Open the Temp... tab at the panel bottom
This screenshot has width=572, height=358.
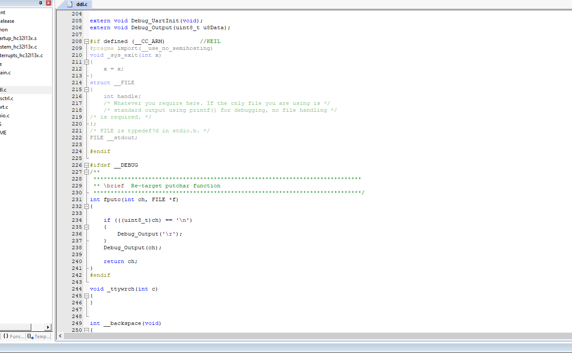39,337
